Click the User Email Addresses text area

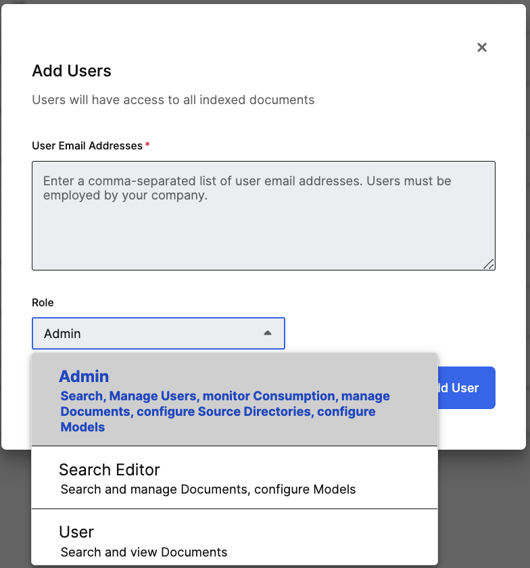tap(263, 230)
